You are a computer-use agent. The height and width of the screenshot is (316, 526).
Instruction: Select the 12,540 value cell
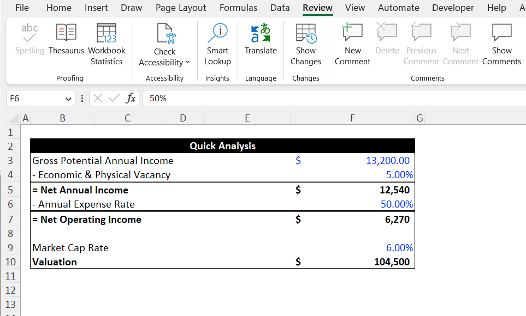[x=352, y=190]
